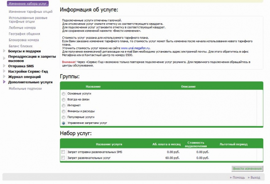270x184 pixels.
Task: Expand the "Журнал операций" arrow
Action: point(4,76)
